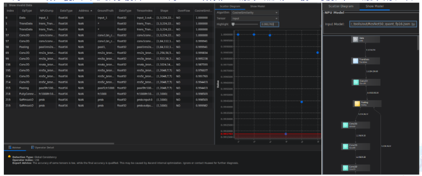The image size is (422, 176).
Task: Select scatter point near the 0.998500 gridline
Action: pyautogui.click(x=318, y=52)
